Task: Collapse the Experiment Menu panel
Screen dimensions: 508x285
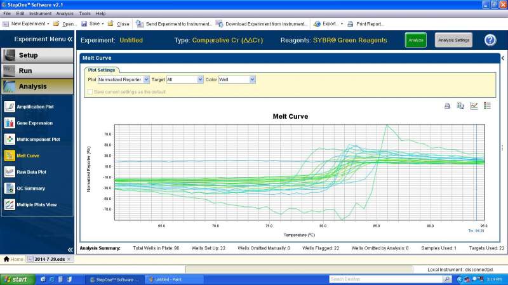Action: [70, 39]
